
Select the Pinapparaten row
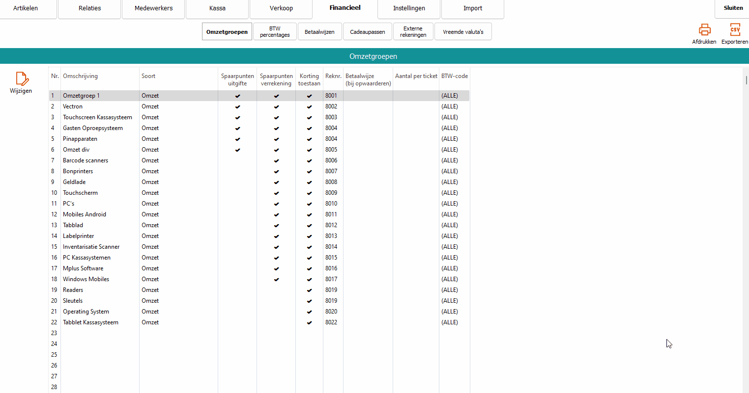click(80, 139)
